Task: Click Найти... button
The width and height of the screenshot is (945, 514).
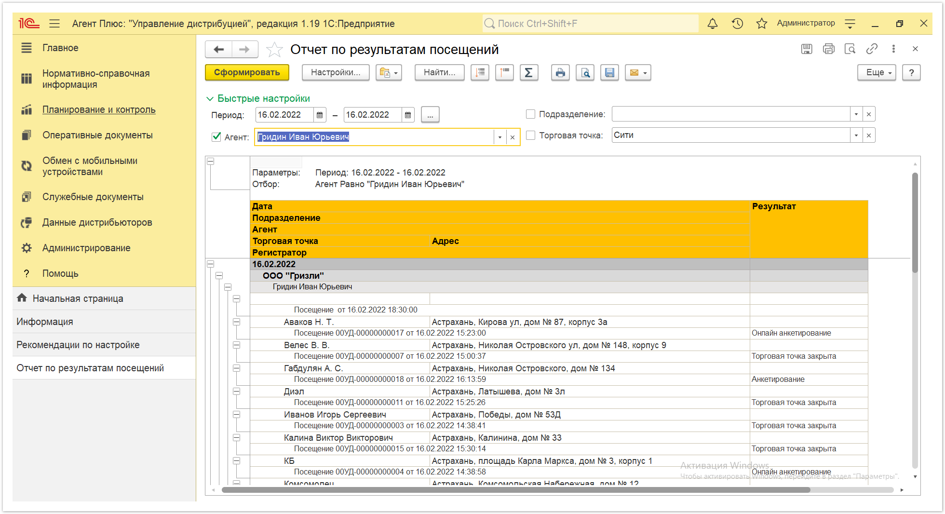Action: (x=439, y=73)
